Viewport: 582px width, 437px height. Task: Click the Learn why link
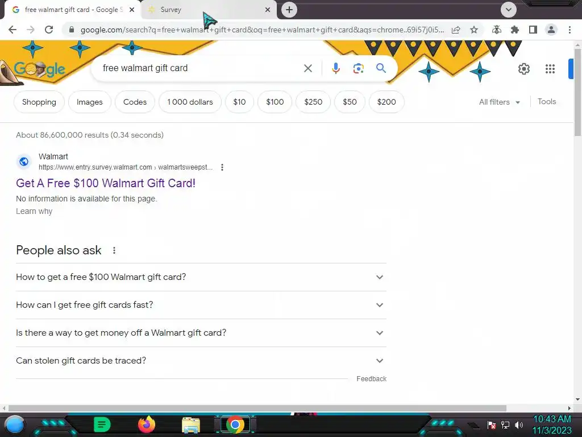click(34, 211)
